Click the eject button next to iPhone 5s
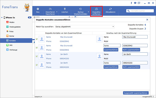Screen dimensions: 156x98 coord(30,18)
